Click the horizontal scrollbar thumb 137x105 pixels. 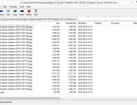pos(30,98)
